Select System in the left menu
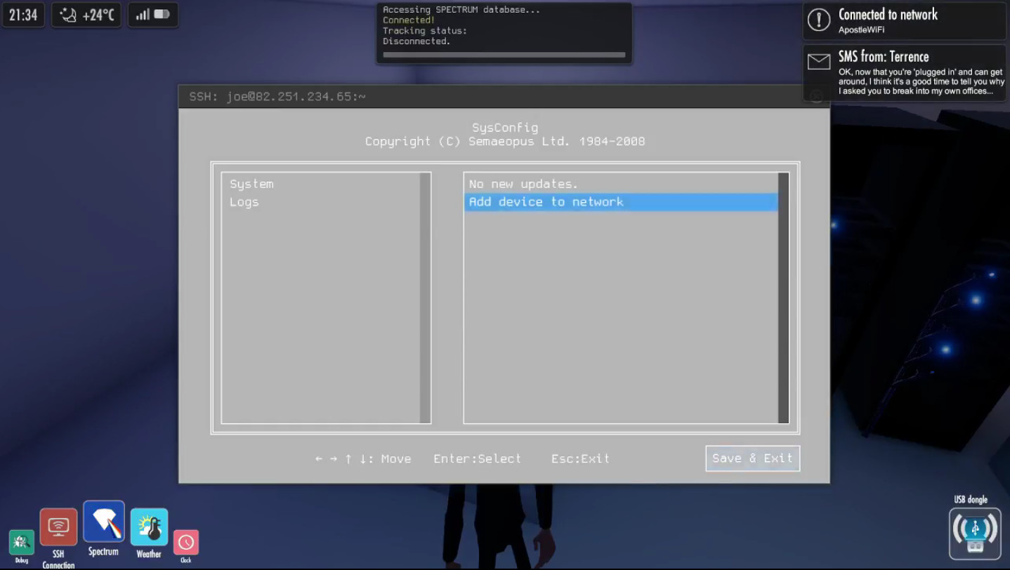 [x=251, y=184]
